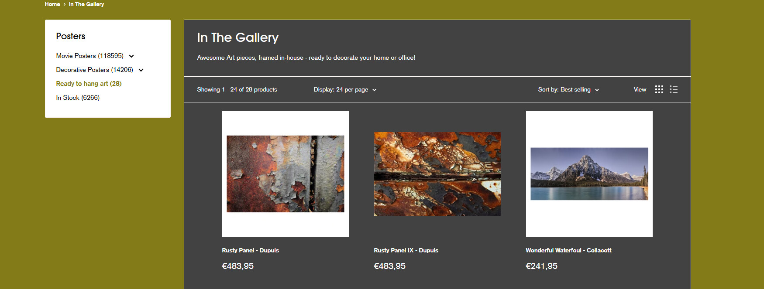Open Decorative Posters category
Screen dimensions: 764x289
pos(94,70)
